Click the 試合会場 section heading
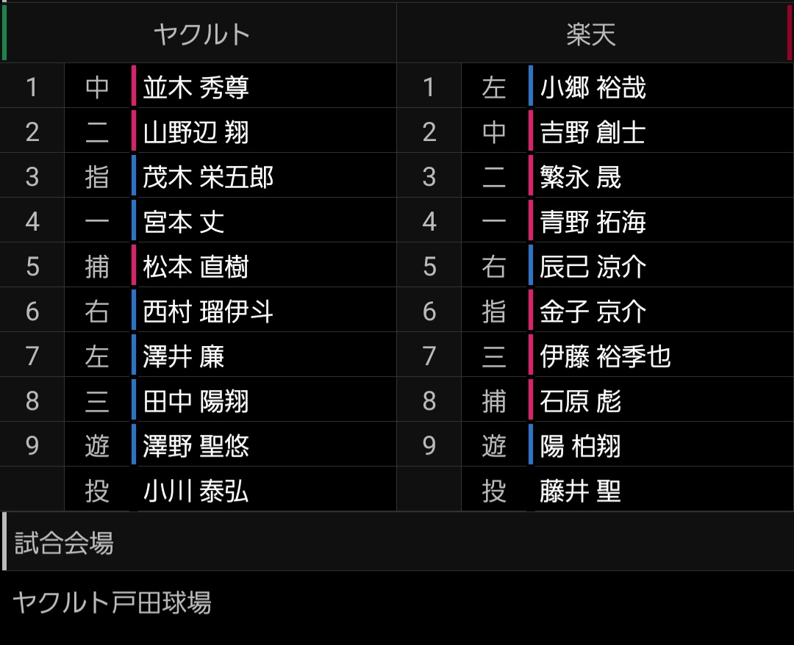The image size is (794, 645). (x=64, y=544)
